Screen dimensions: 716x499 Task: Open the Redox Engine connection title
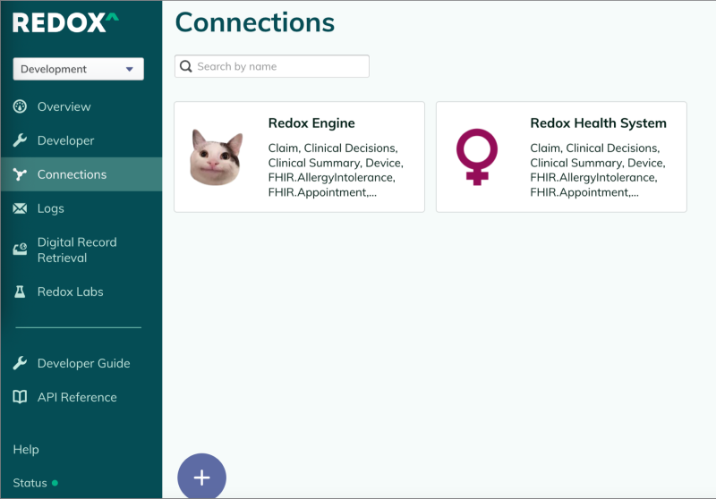click(311, 123)
